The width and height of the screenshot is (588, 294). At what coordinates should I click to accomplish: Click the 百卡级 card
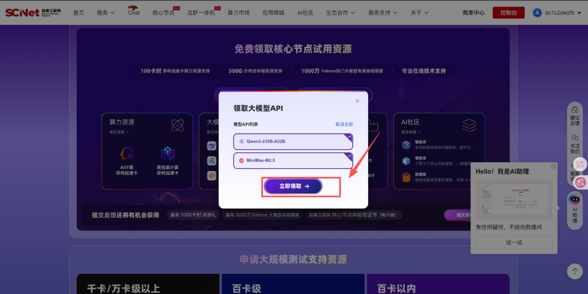[x=293, y=284]
